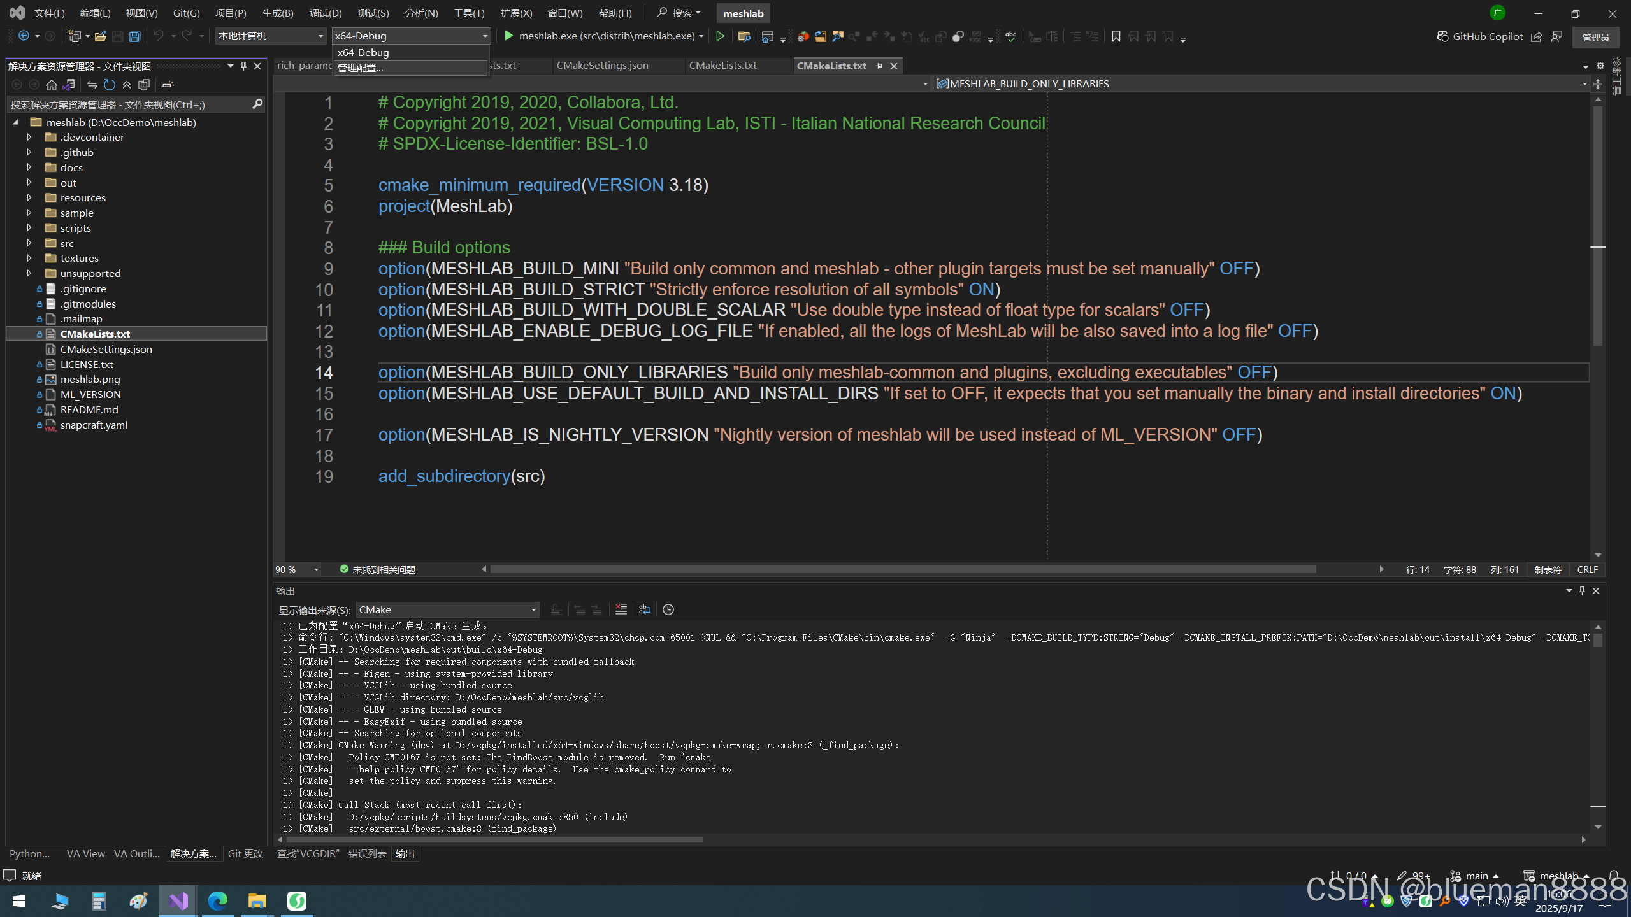Click the Share icon next to Copilot
Viewport: 1631px width, 917px height.
click(1537, 36)
